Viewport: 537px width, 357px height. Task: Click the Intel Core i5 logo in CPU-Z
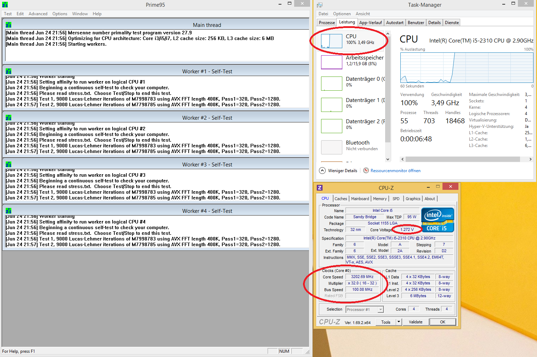click(438, 220)
